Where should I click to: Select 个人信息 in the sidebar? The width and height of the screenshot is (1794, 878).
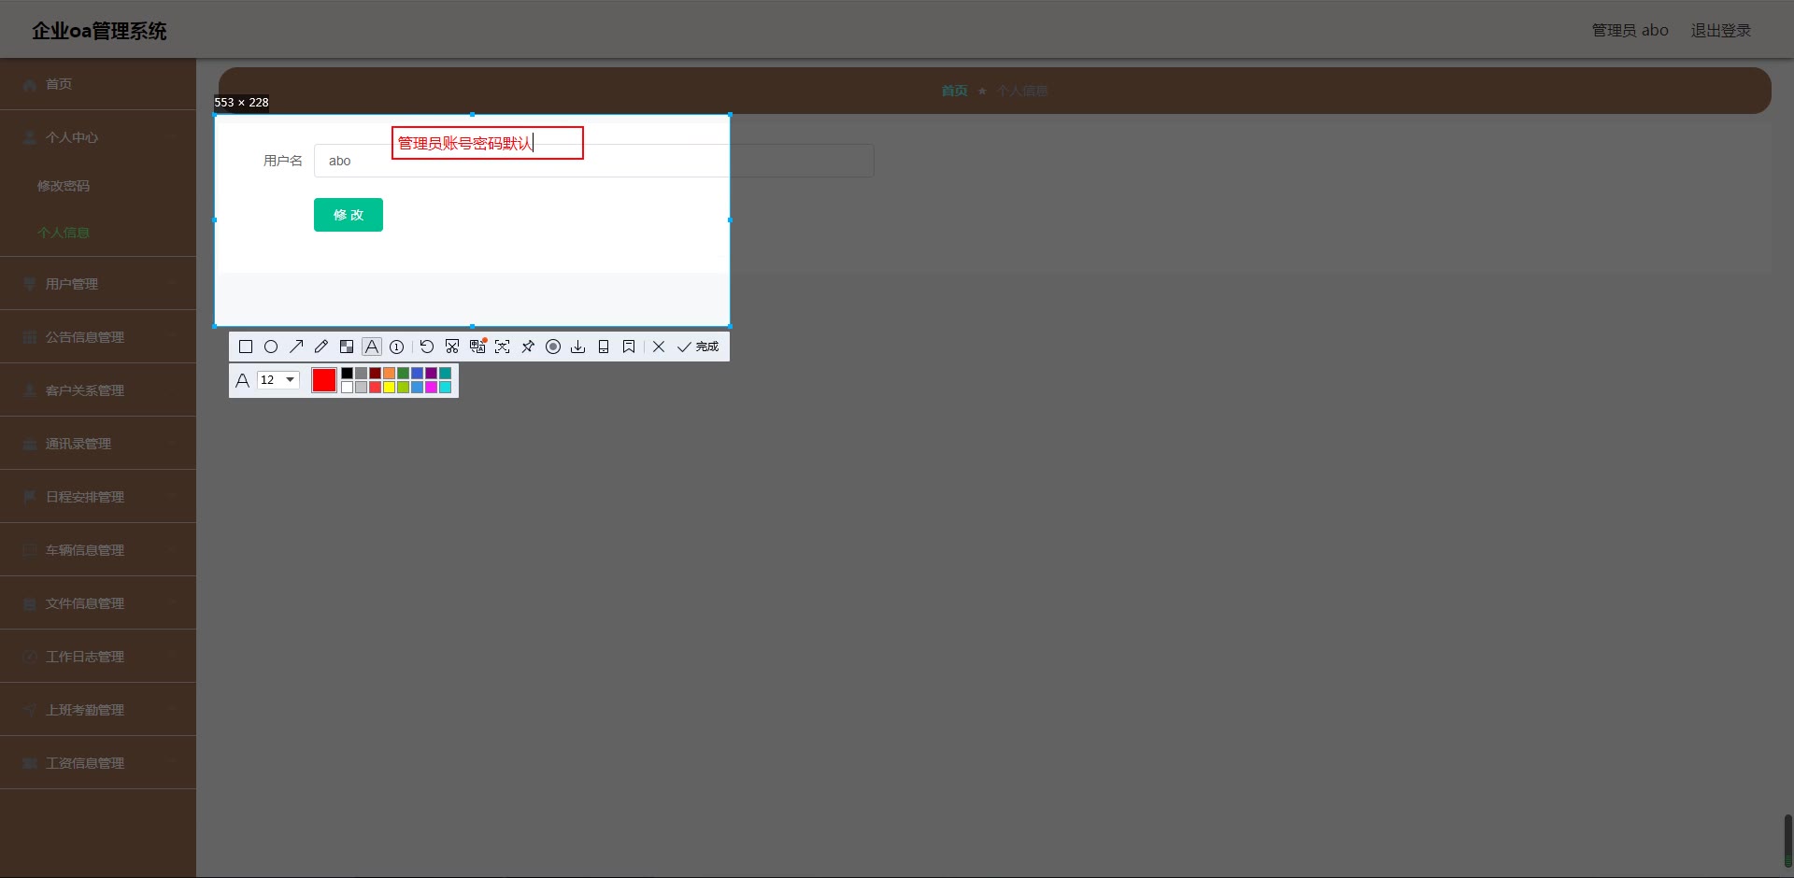coord(98,233)
